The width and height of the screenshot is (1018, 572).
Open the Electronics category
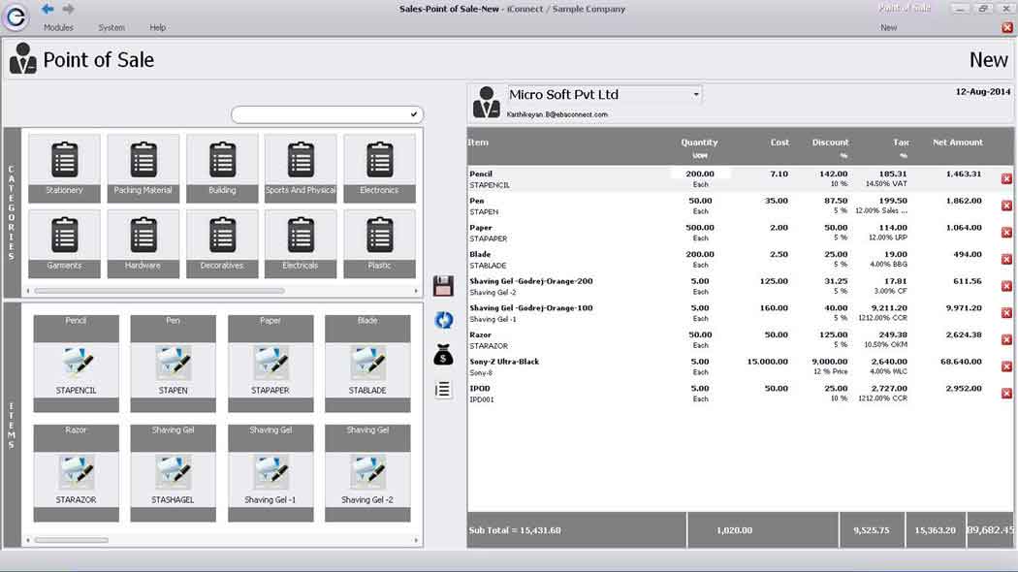point(379,168)
